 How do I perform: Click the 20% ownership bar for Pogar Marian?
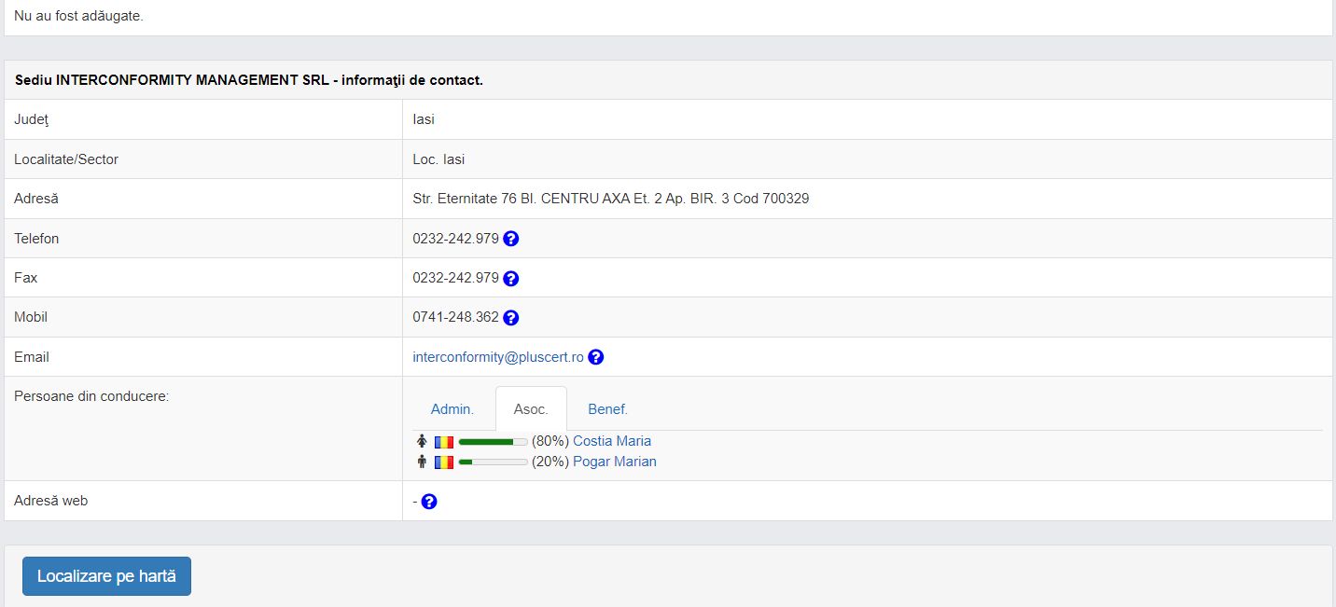click(x=493, y=462)
